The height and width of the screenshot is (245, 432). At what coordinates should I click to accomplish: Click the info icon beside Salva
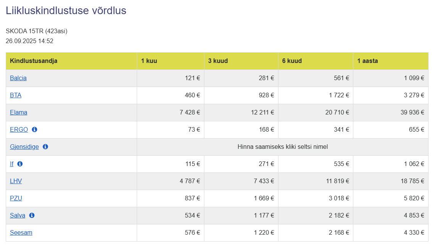(32, 215)
